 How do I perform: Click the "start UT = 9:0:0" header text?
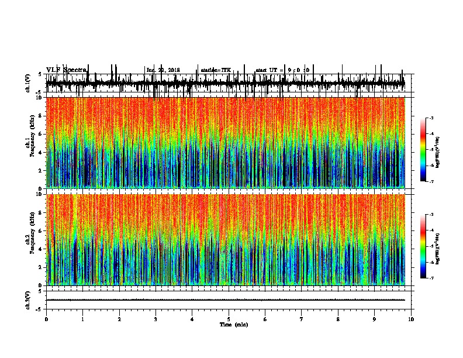tap(282, 70)
